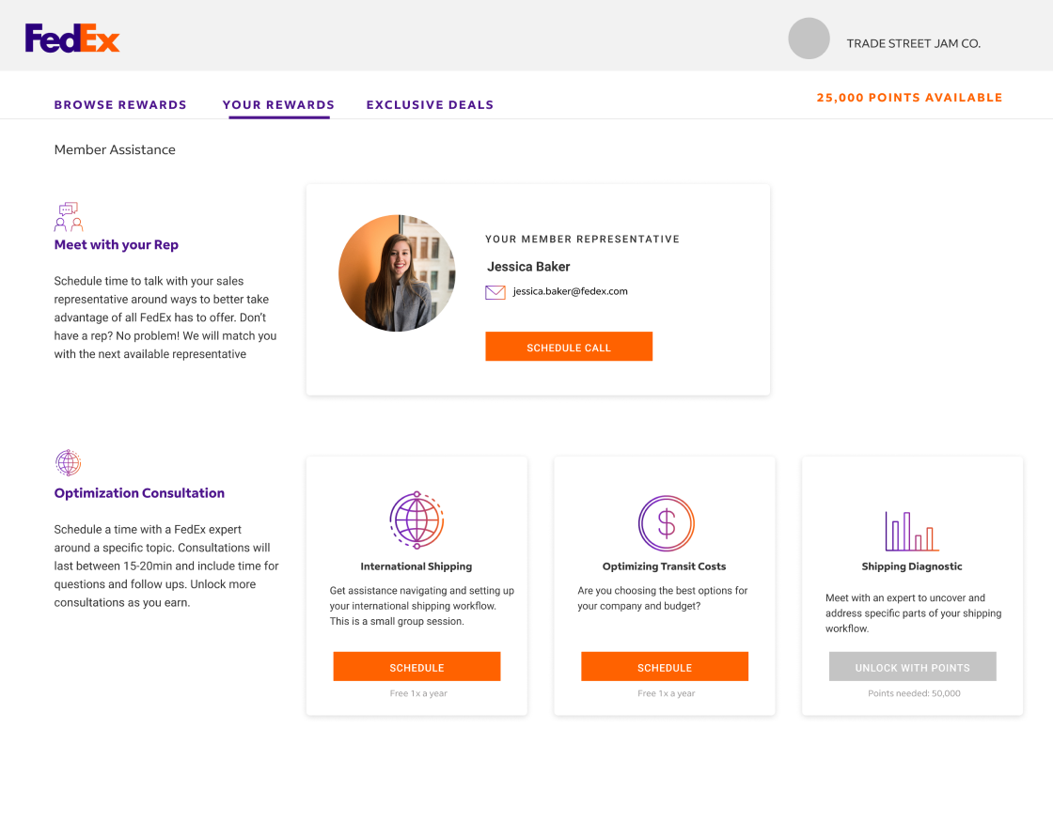Select the Your Rewards tab

(278, 104)
